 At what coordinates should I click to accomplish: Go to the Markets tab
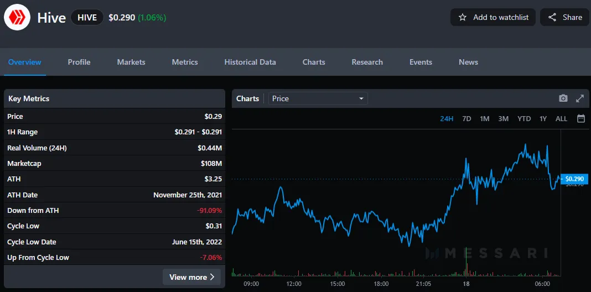tap(131, 62)
